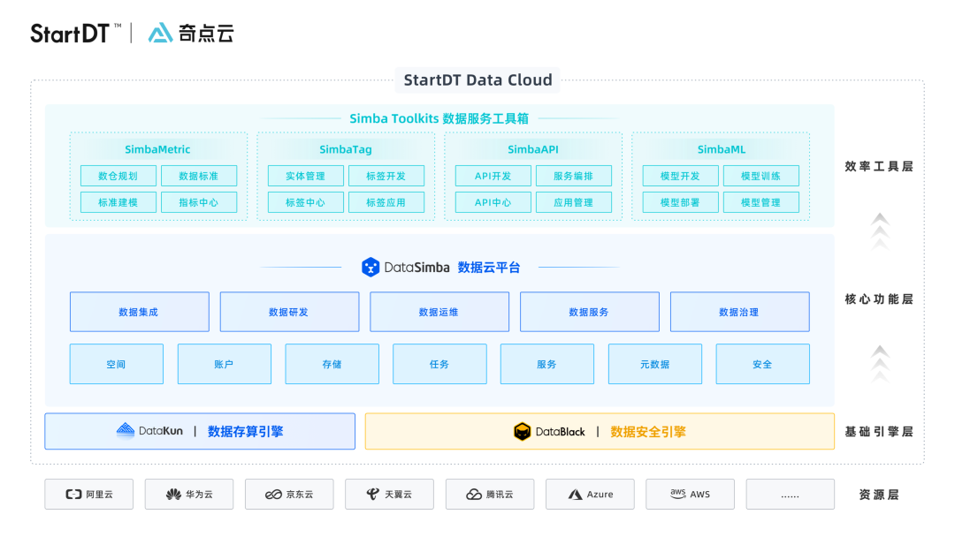Click the 数据服务 module
955x552 pixels.
pos(590,312)
